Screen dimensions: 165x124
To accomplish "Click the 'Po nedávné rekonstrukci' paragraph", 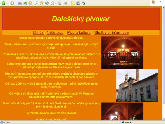I will 51,56.
